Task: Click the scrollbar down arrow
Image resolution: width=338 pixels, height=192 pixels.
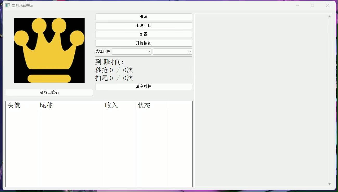Action: tap(329, 183)
